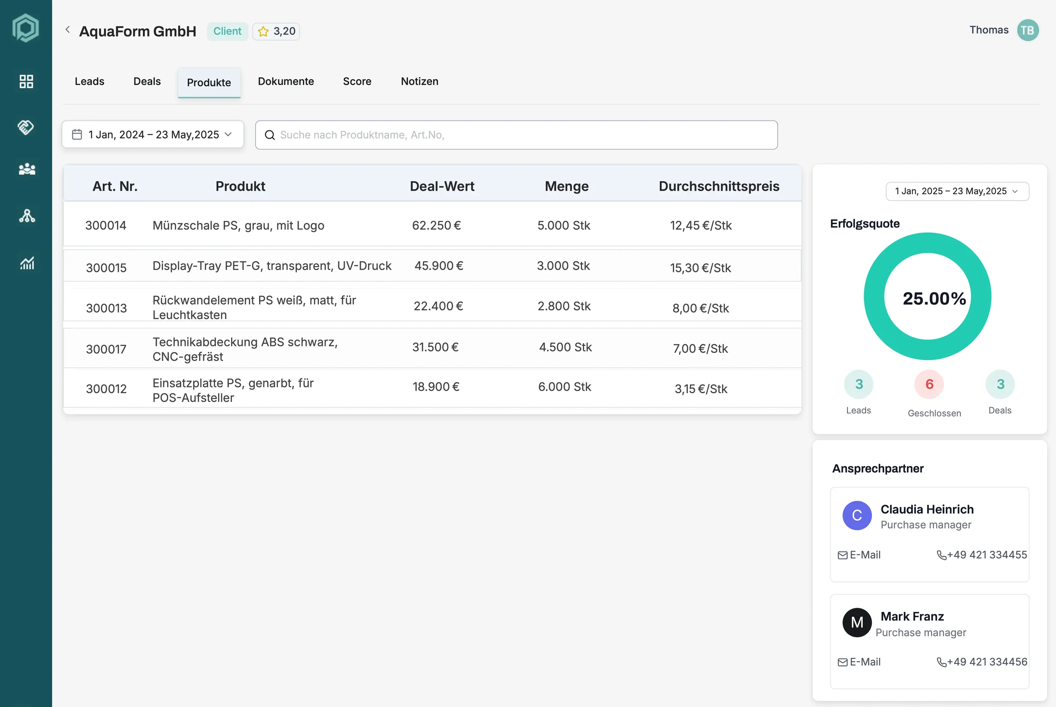This screenshot has height=707, width=1056.
Task: Open the dashboard grid icon in sidebar
Action: coord(26,82)
